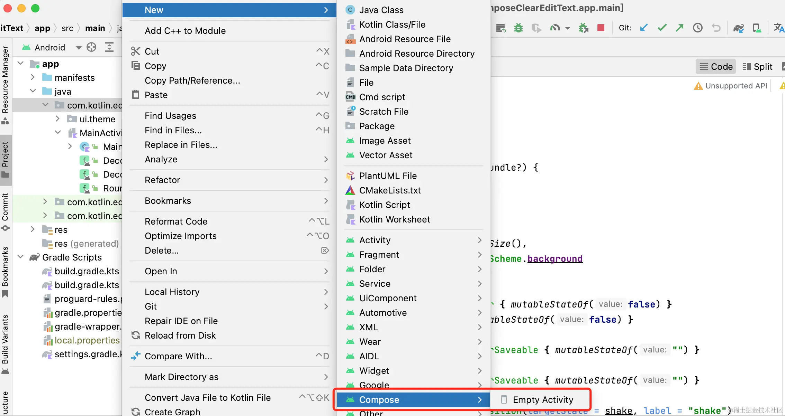Switch editor to Code view mode

pyautogui.click(x=716, y=67)
